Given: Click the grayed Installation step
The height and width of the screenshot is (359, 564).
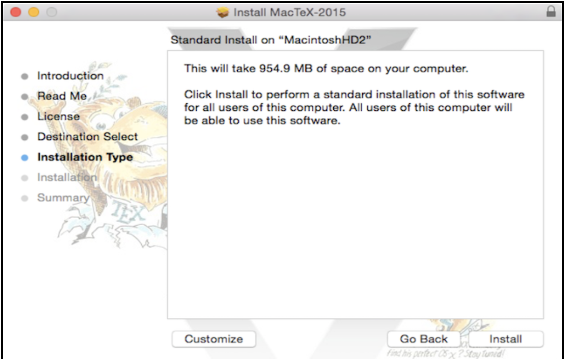Looking at the screenshot, I should click(x=67, y=177).
